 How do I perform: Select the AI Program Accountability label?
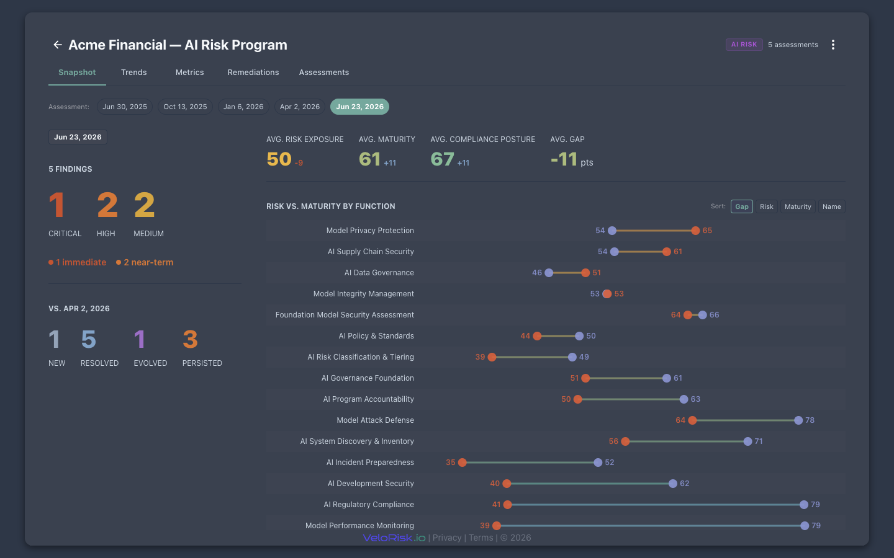[369, 399]
